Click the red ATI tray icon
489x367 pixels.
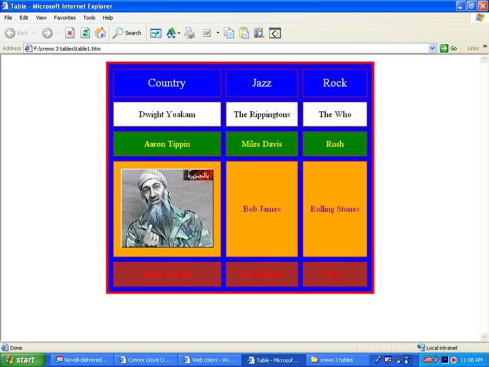click(x=427, y=360)
